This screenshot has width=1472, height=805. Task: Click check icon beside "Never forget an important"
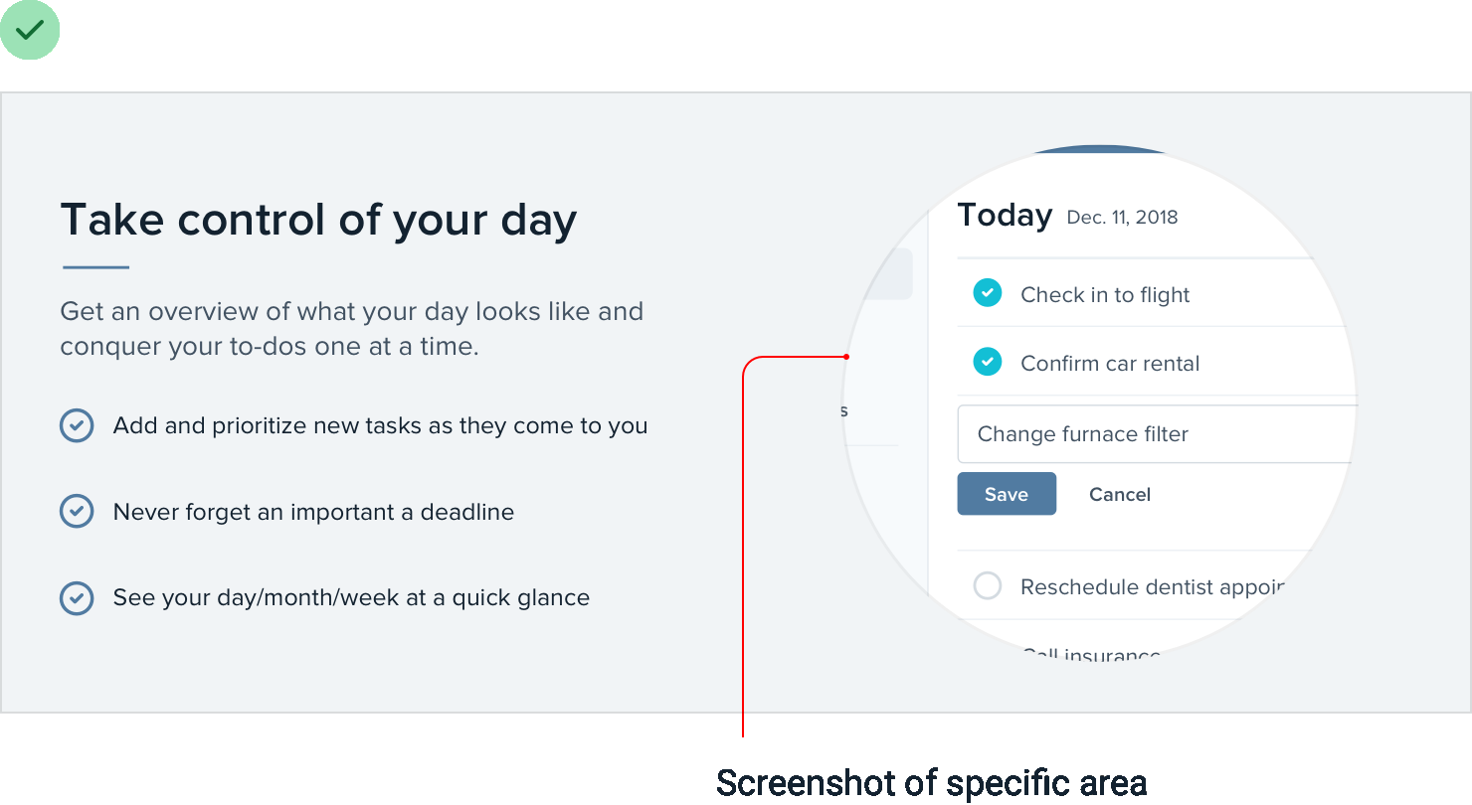coord(77,512)
